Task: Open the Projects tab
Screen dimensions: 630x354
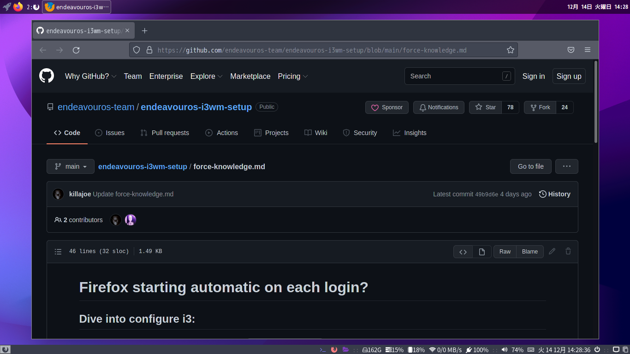Action: (271, 133)
